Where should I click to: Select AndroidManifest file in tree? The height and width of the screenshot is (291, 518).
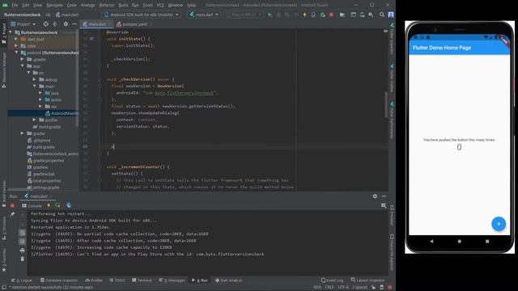62,113
